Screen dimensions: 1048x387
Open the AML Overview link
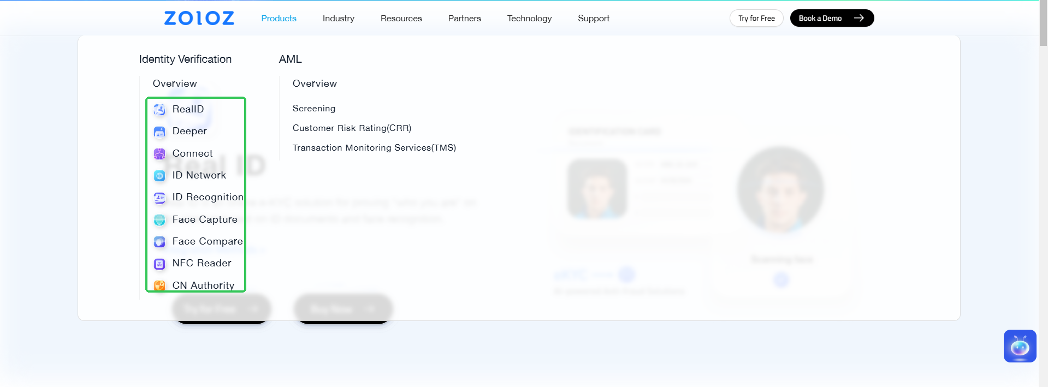315,84
